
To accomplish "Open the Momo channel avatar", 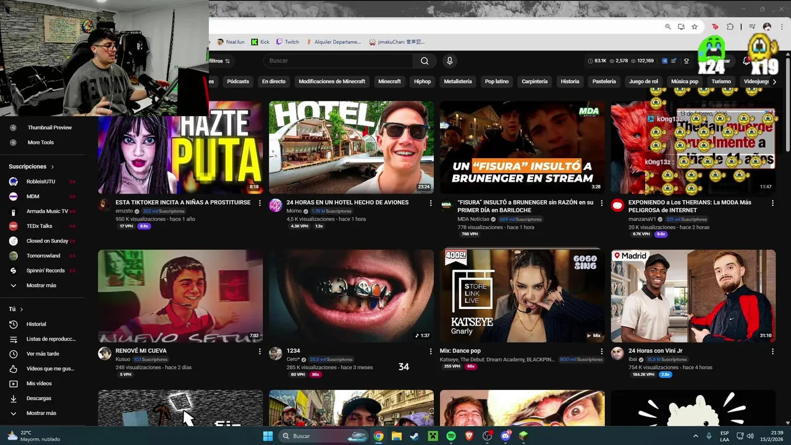I will click(276, 206).
